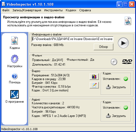
Task: Select the Битрейт : 96 Kbps text
Action: point(44,112)
